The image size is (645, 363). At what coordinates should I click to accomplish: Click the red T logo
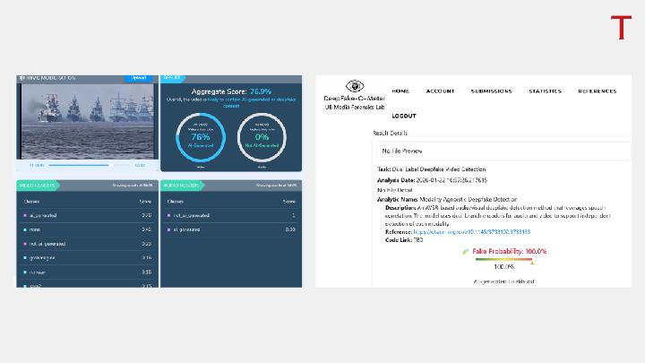(x=621, y=27)
